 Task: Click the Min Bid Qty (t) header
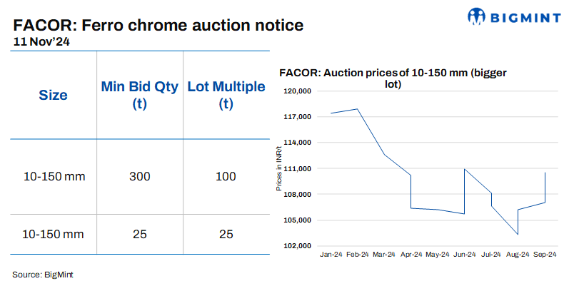point(139,95)
